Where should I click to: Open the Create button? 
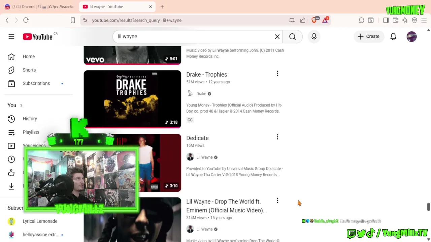pos(369,37)
